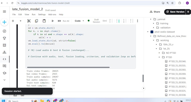
Task: View the RAM usage meter
Action: 124,21
